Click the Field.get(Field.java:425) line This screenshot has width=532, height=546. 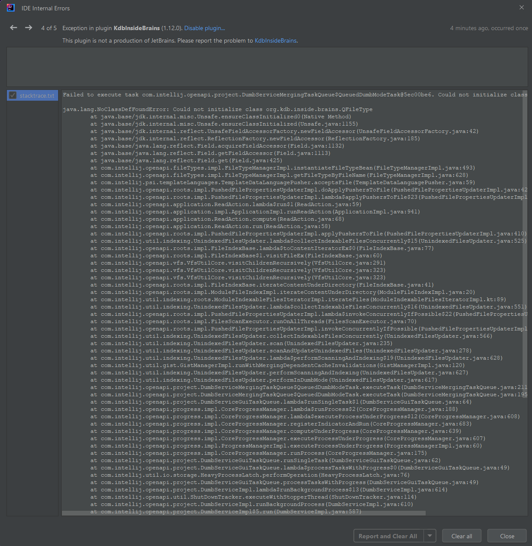click(186, 160)
